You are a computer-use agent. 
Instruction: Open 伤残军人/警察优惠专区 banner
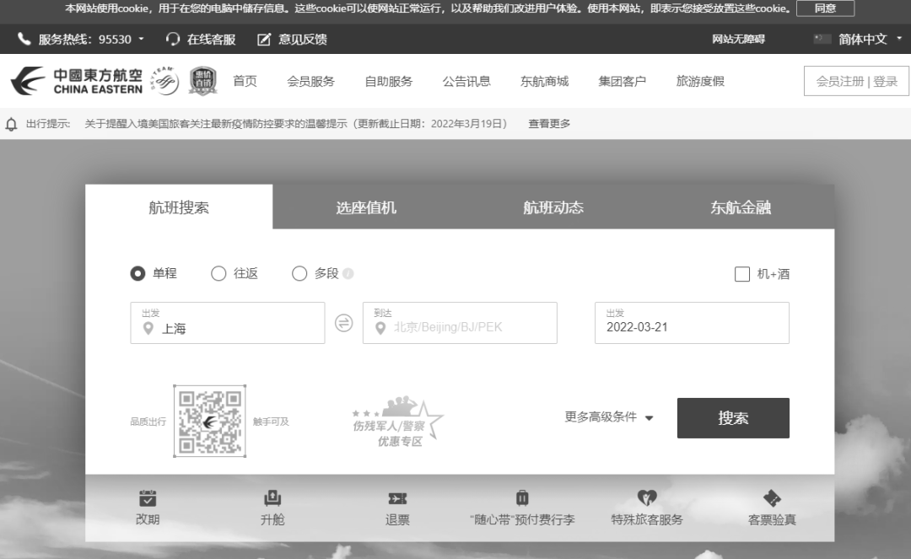(398, 422)
